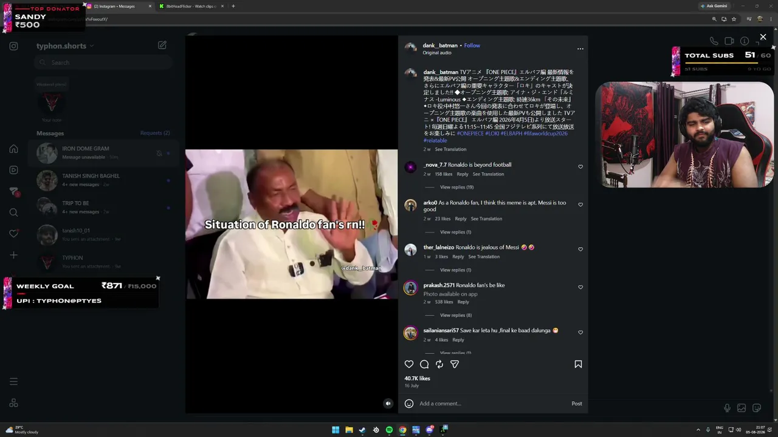Open the Instagram logo home link
The image size is (778, 437).
coord(13,46)
